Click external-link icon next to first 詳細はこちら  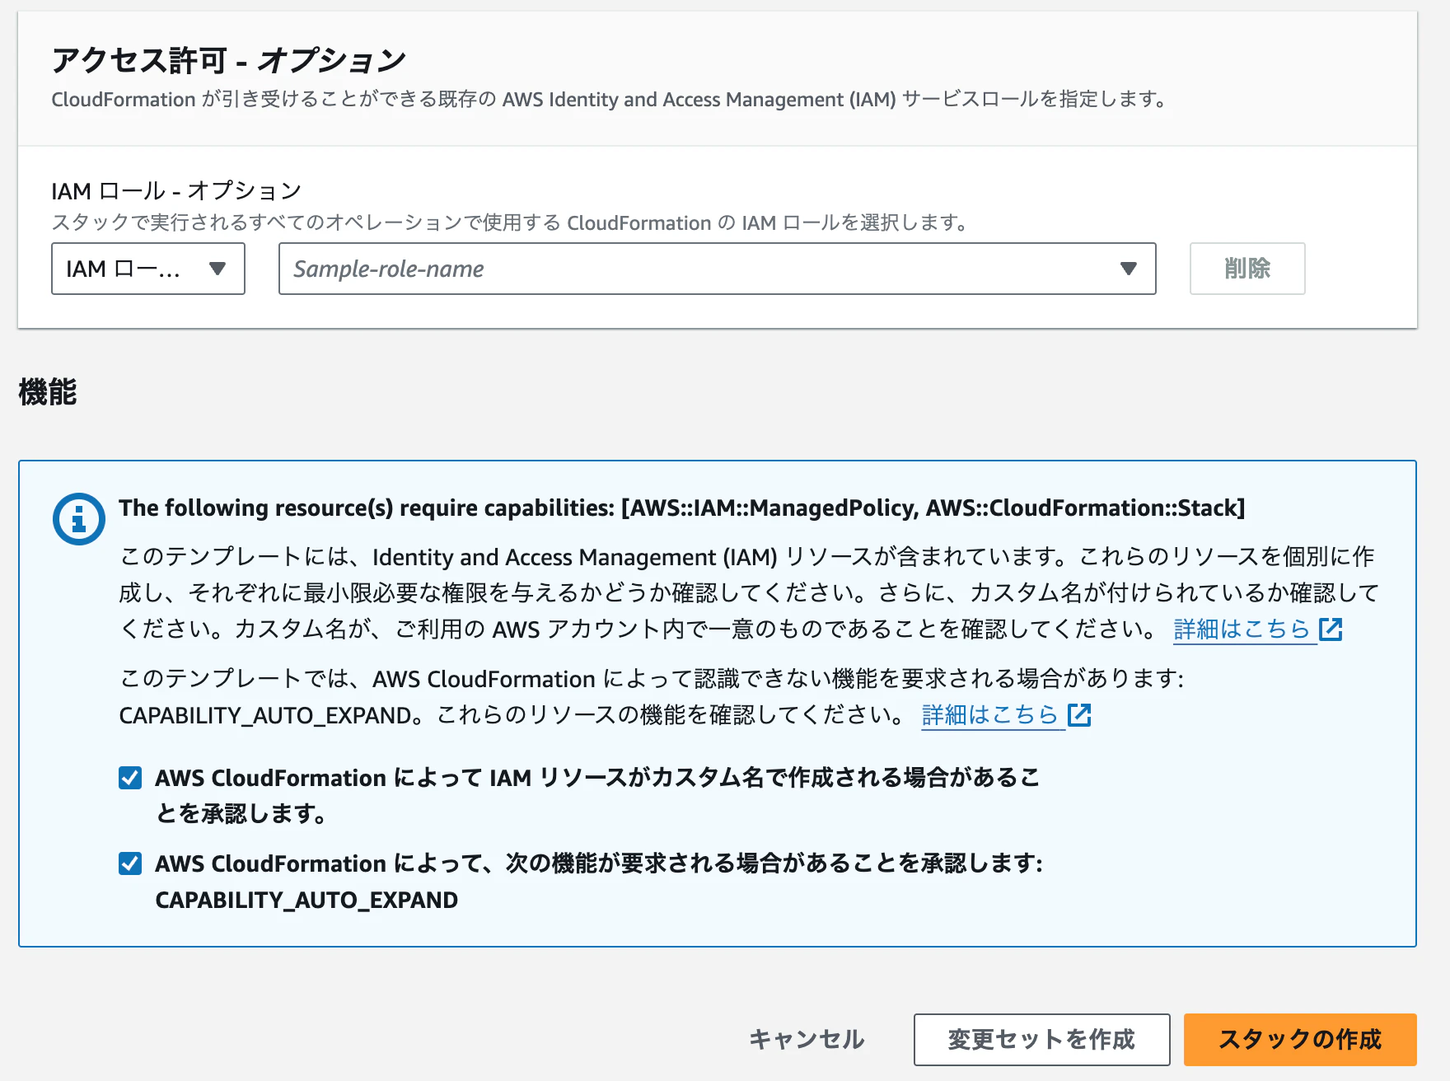[1331, 629]
